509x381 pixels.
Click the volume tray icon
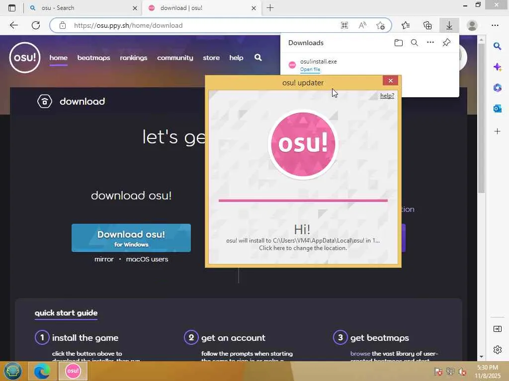[x=462, y=371]
